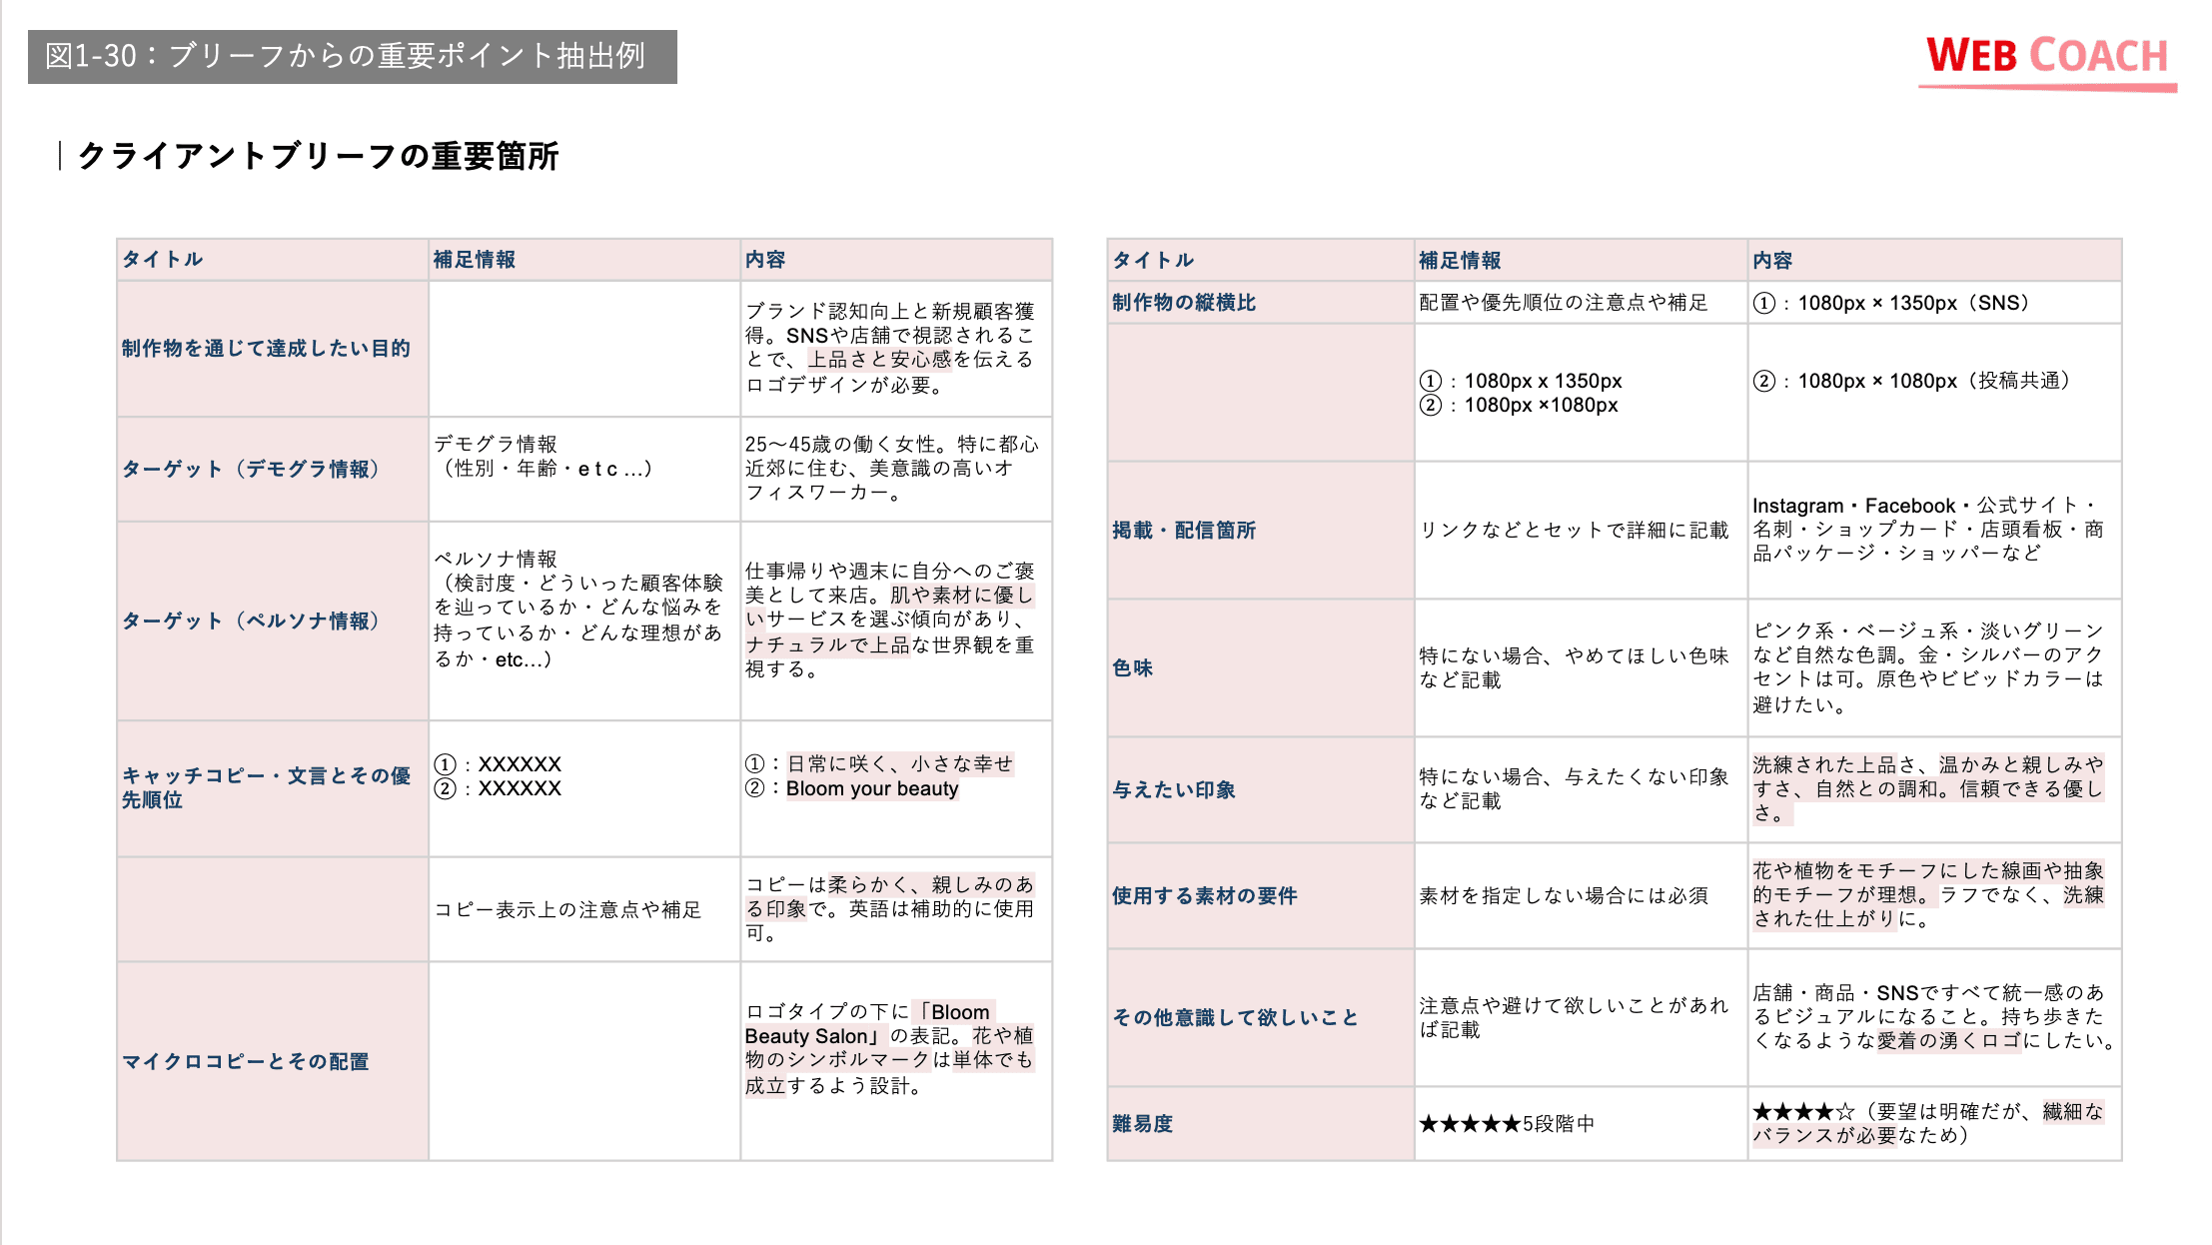The width and height of the screenshot is (2212, 1245).
Task: Select cell starting ブランド認知向上と新規顧客獲得
Action: point(896,349)
